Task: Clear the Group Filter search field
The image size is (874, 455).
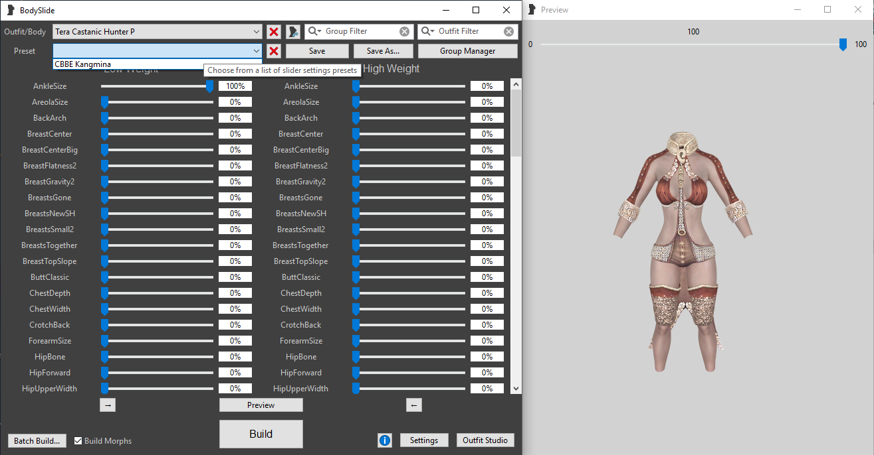Action: 404,32
